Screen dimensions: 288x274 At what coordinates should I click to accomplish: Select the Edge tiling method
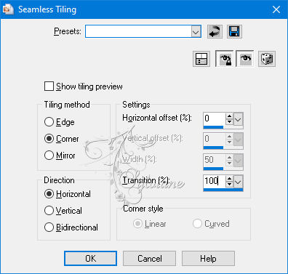tap(49, 122)
